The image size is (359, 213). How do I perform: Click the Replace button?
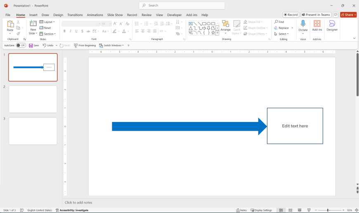point(281,28)
